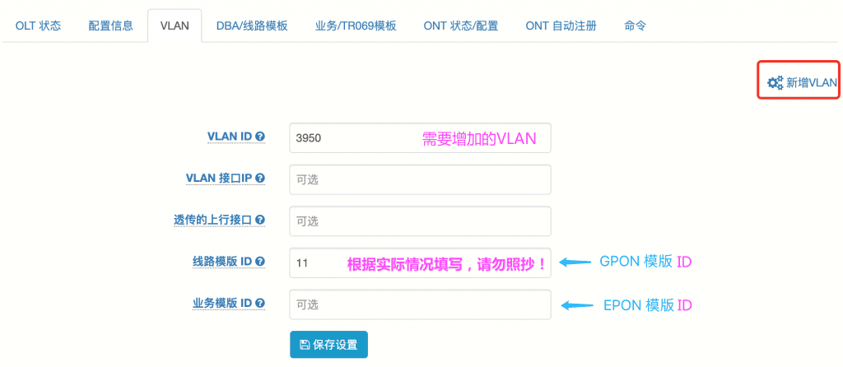This screenshot has height=367, width=843.
Task: Click the help icon beside VLAN ID
Action: [260, 137]
